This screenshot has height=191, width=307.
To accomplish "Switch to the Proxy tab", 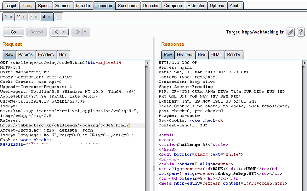I will tap(27, 6).
